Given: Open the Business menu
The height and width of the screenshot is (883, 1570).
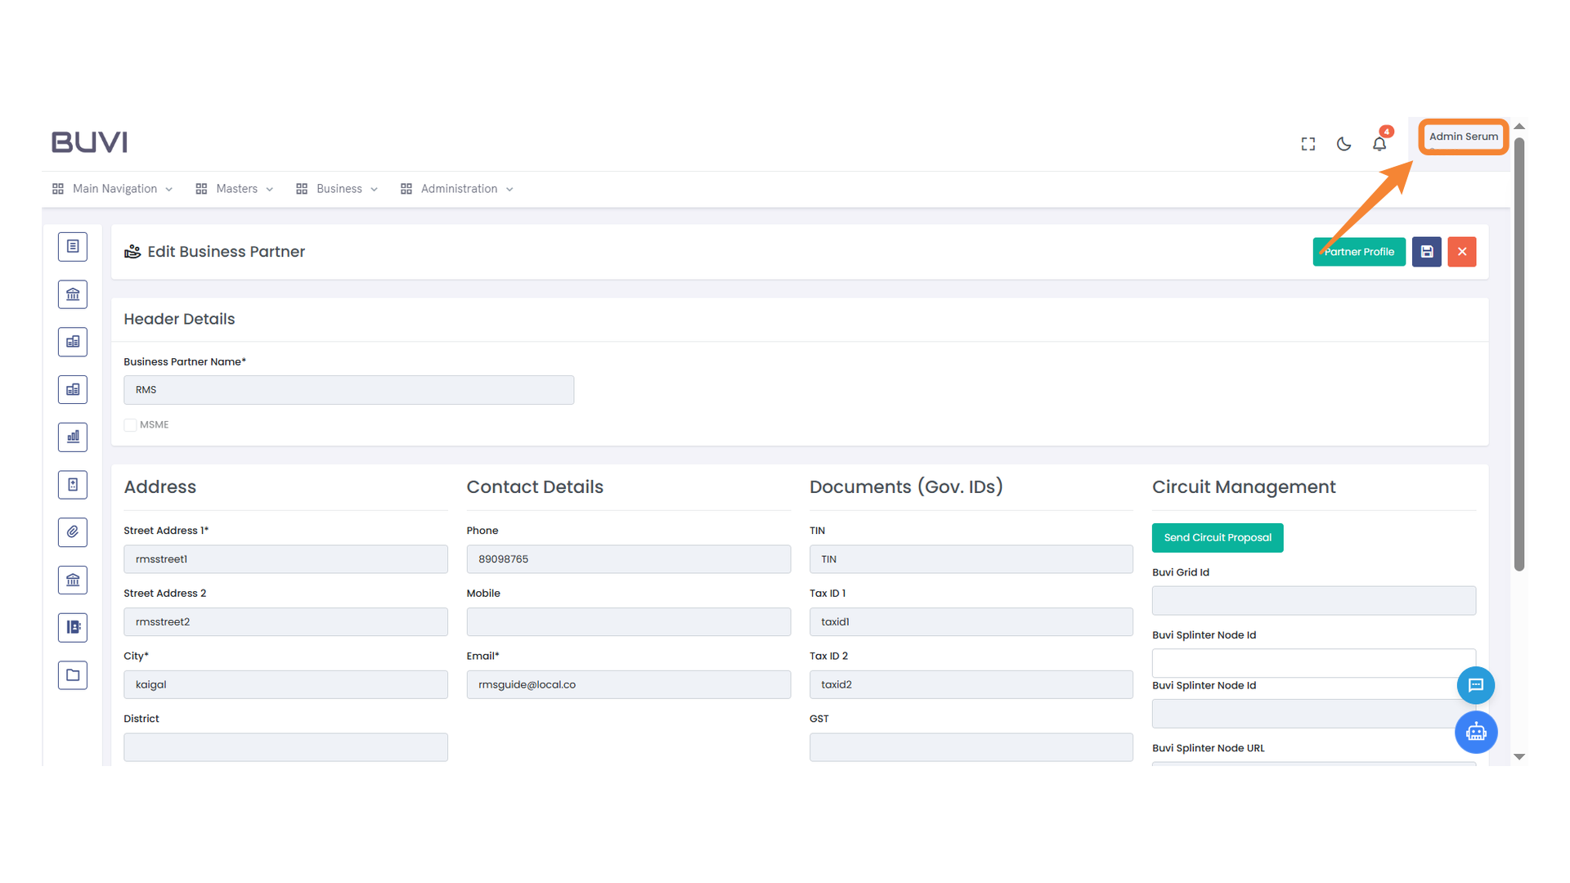Looking at the screenshot, I should tap(339, 188).
